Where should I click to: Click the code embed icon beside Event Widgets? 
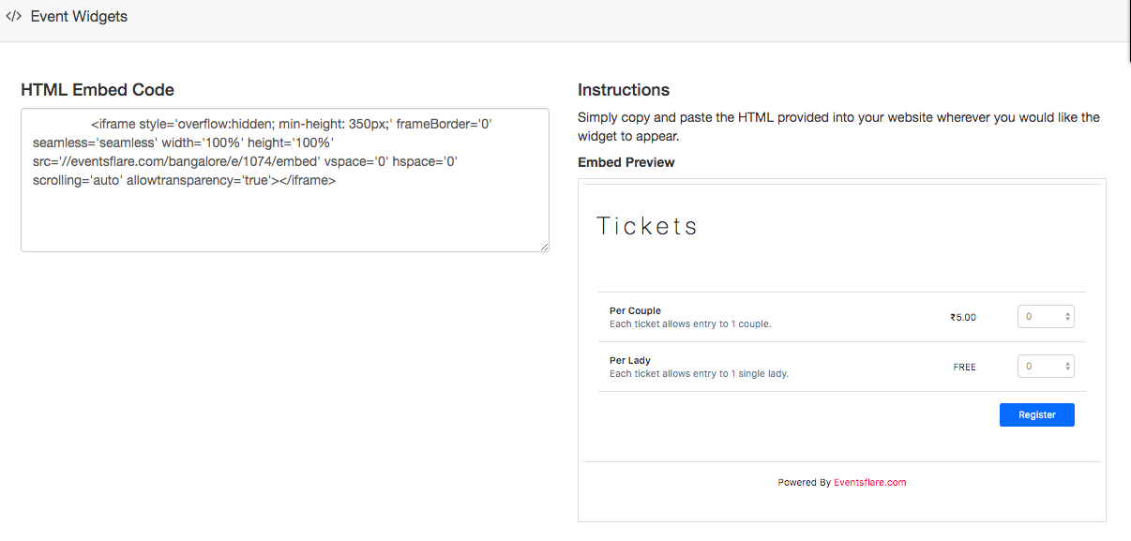point(13,16)
